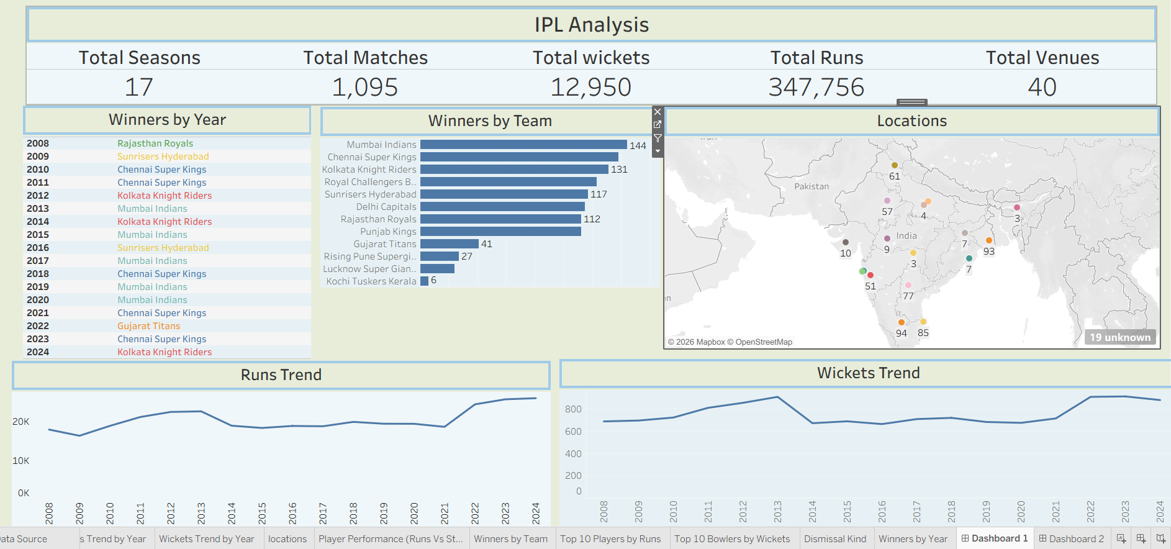This screenshot has width=1171, height=549.
Task: Click the New Worksheet icon
Action: (x=1121, y=538)
